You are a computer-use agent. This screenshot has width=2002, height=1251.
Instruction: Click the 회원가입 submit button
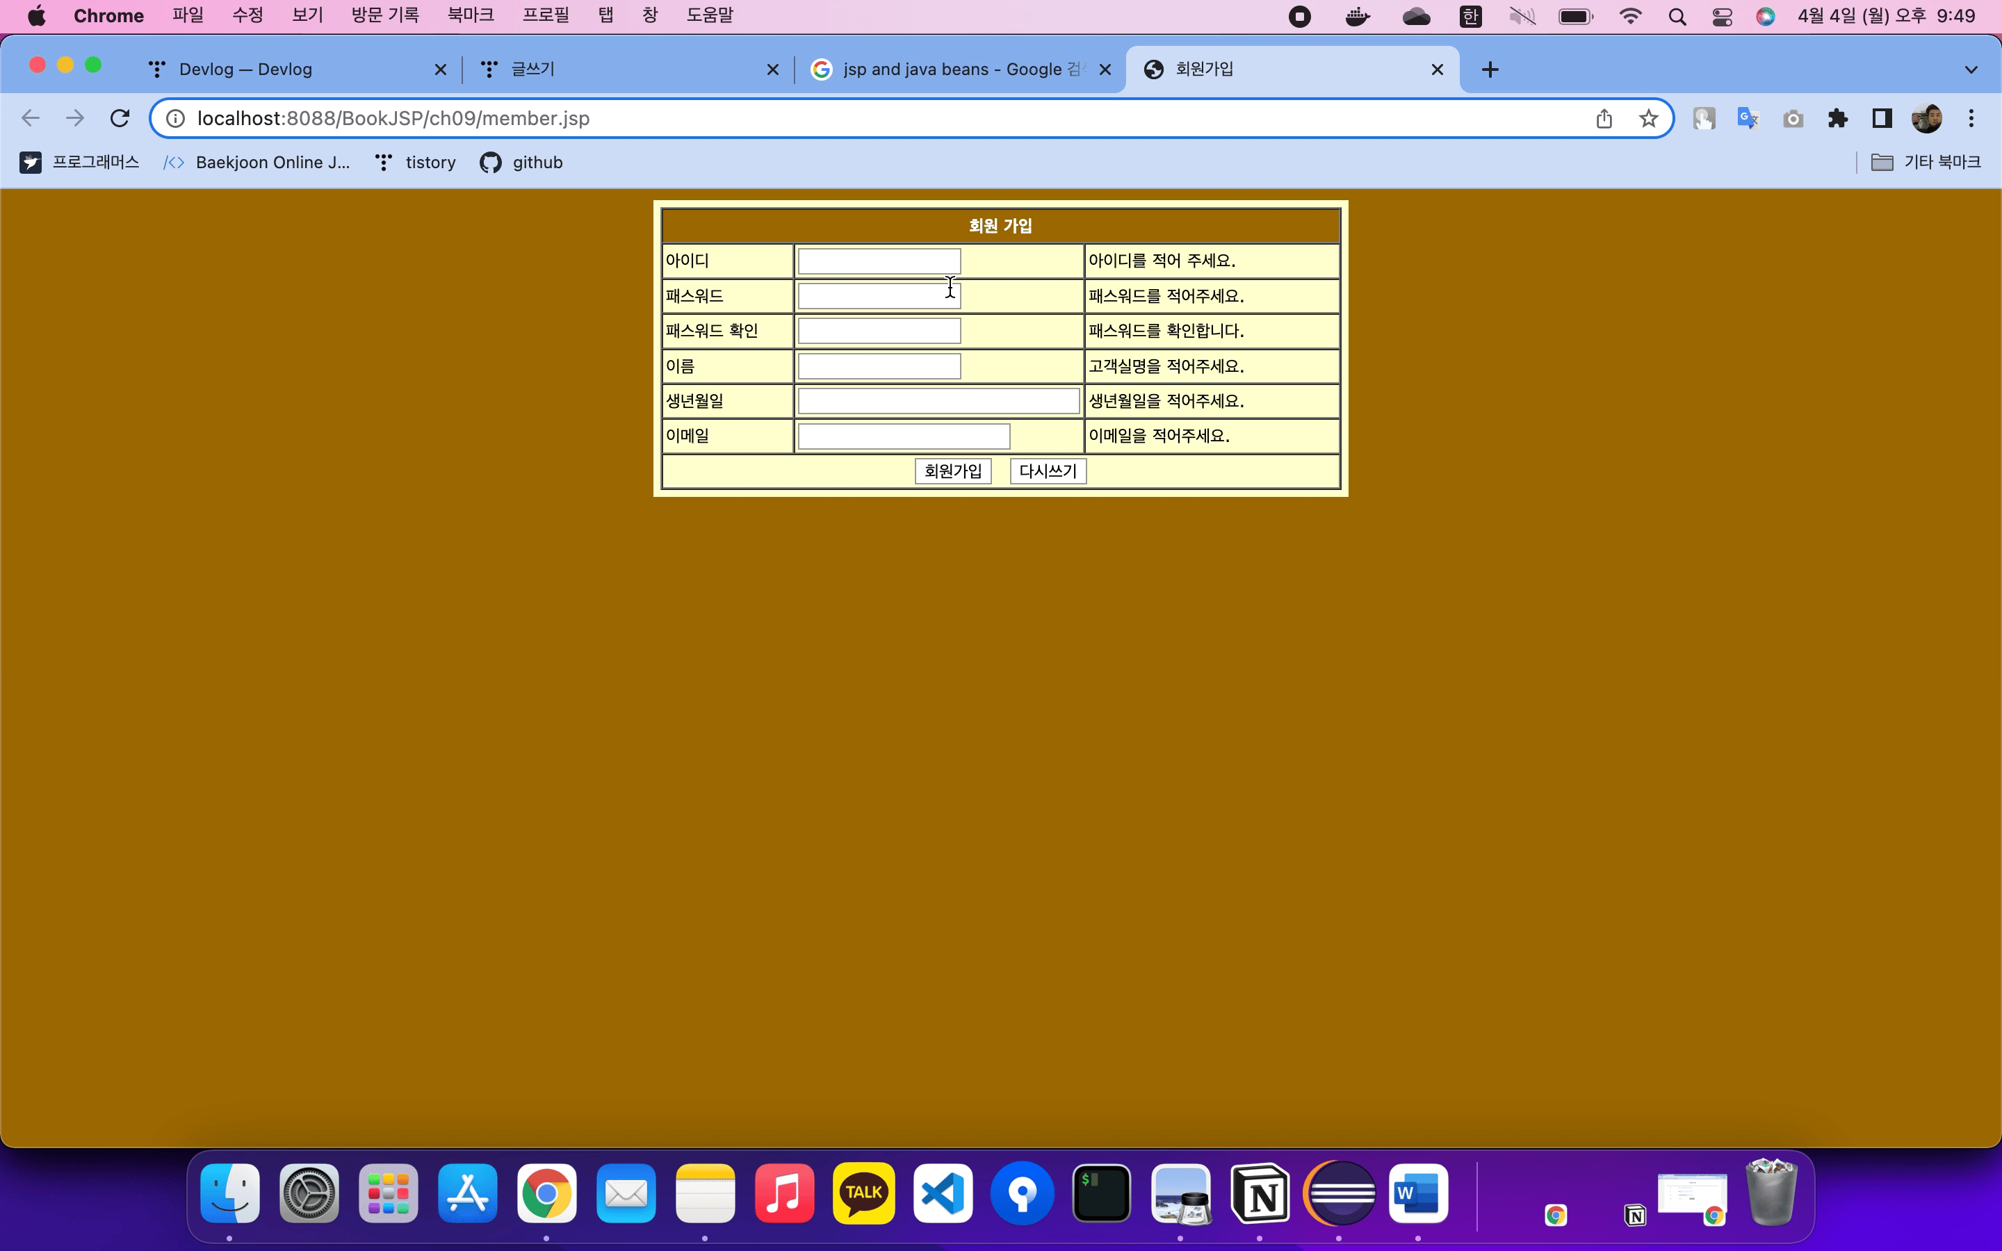click(x=952, y=471)
